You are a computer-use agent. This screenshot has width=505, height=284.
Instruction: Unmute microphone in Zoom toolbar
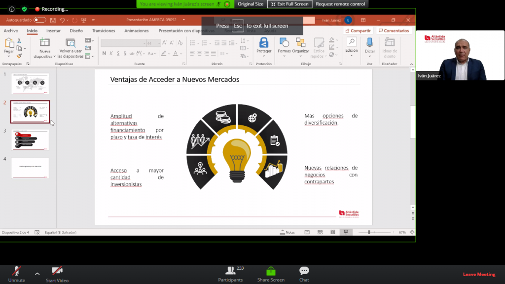(x=16, y=274)
